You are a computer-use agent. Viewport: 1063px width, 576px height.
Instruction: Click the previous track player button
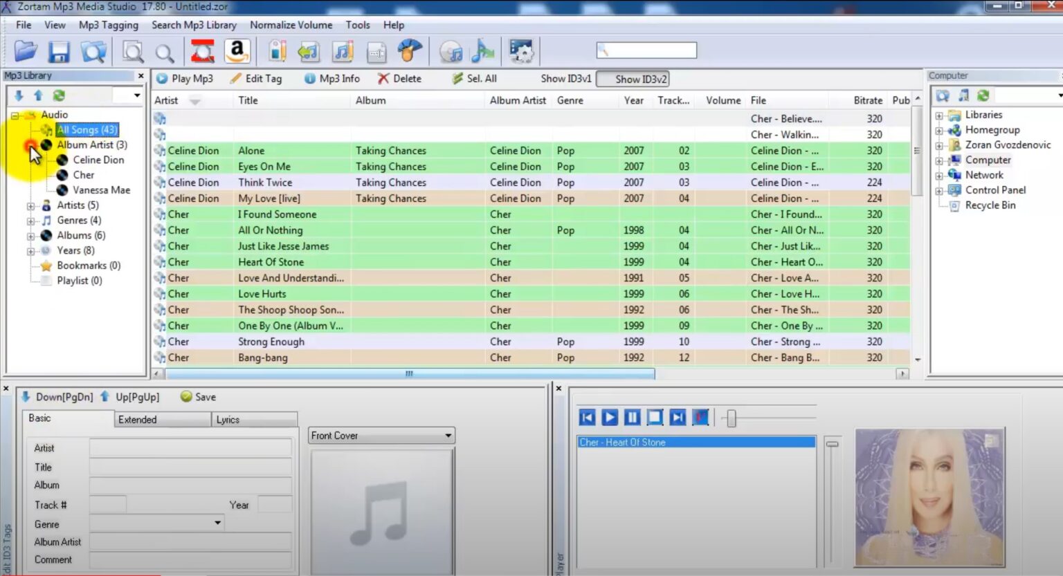coord(587,417)
